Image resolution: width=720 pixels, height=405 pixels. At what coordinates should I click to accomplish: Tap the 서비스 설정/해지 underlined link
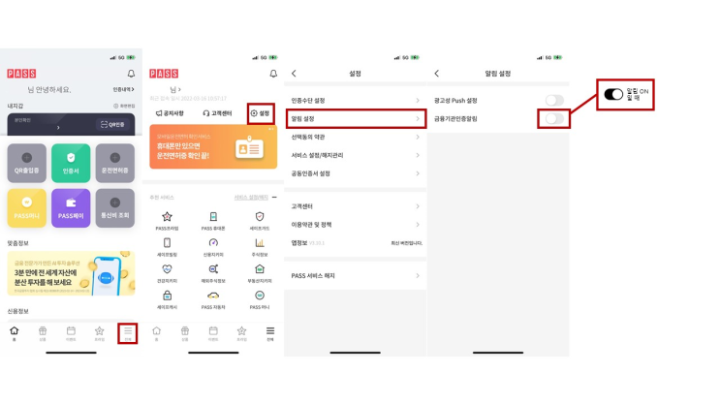[x=251, y=198]
